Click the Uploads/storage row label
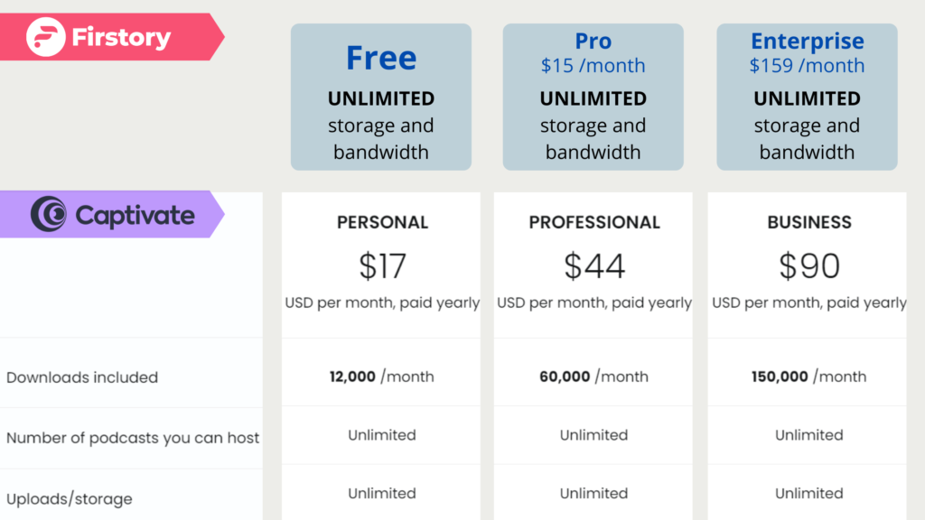 (x=69, y=498)
